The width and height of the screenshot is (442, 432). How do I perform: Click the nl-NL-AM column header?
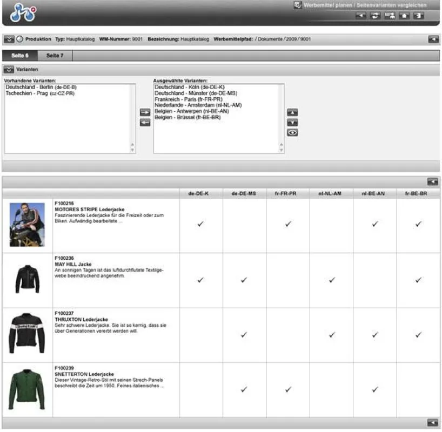tap(330, 194)
